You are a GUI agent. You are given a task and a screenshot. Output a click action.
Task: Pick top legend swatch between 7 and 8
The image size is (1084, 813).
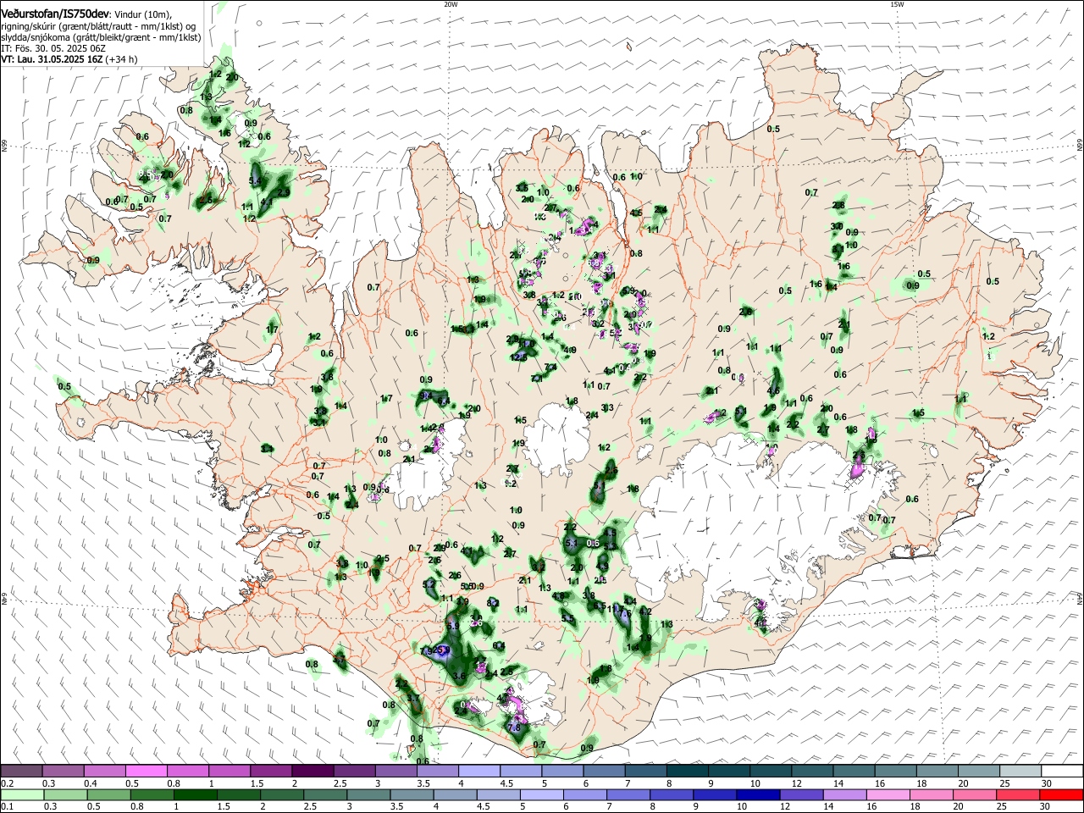click(x=645, y=772)
